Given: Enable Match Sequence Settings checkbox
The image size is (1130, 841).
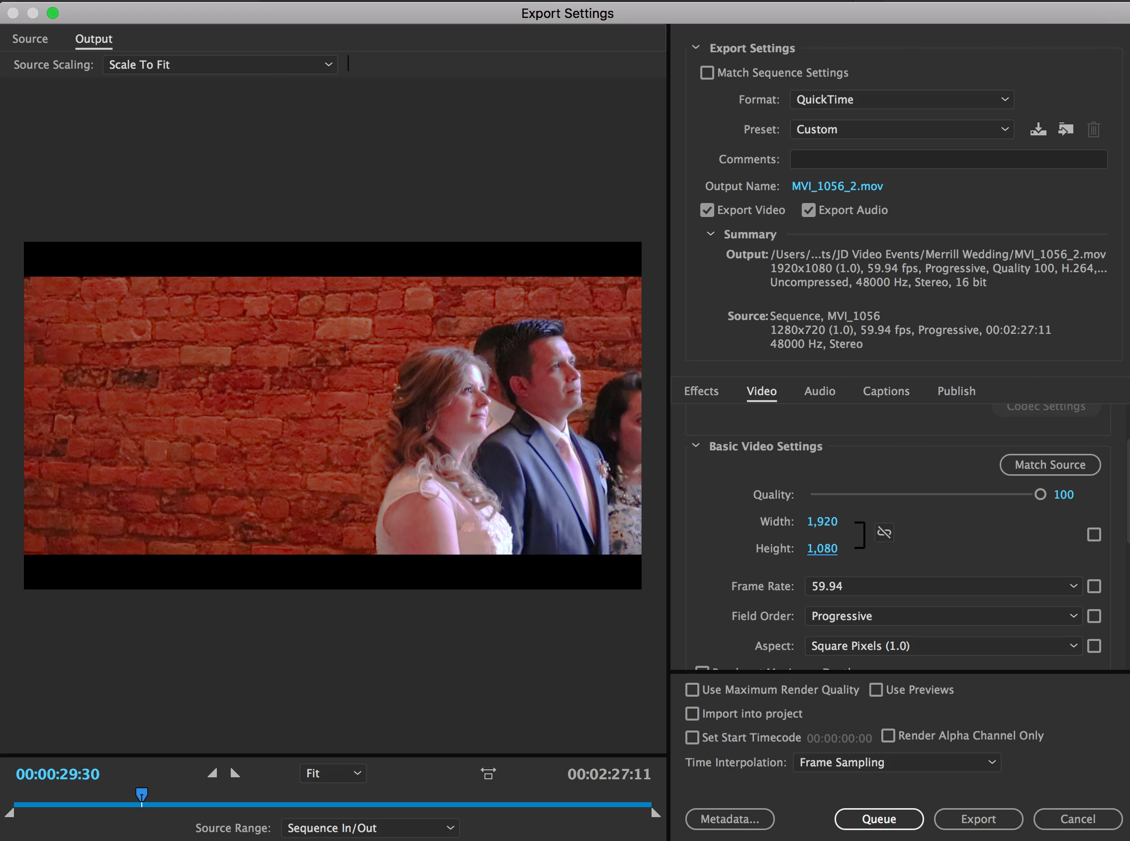Looking at the screenshot, I should (707, 73).
